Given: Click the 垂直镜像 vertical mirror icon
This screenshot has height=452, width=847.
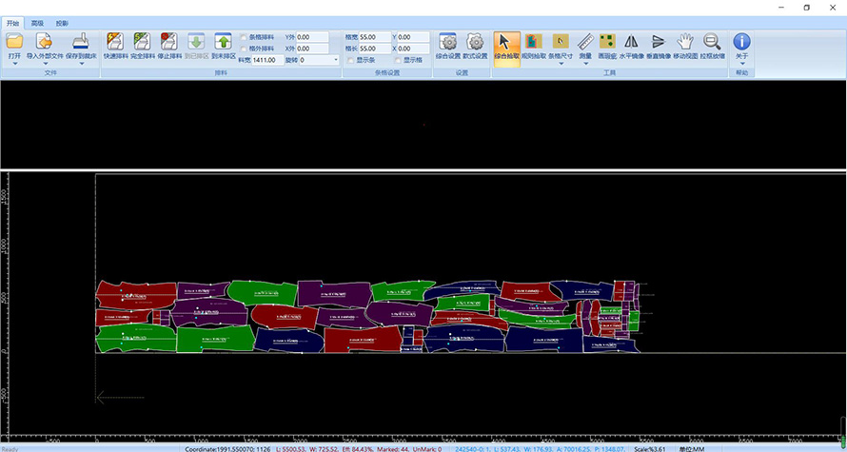Looking at the screenshot, I should [x=658, y=43].
